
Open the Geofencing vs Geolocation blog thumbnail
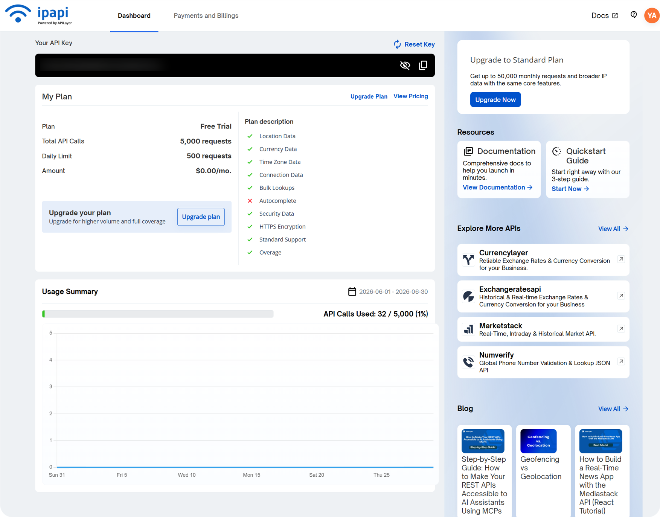(x=538, y=441)
